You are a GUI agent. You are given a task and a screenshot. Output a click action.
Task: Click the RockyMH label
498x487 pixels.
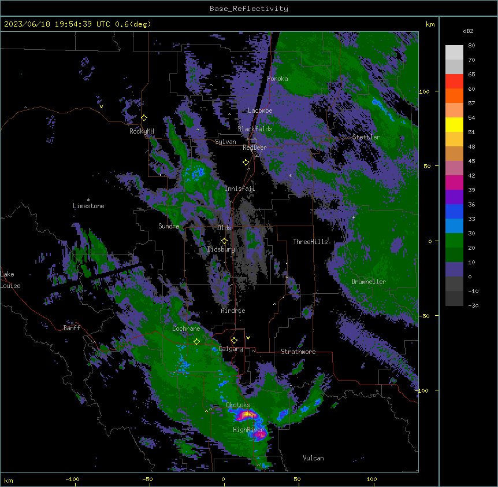pyautogui.click(x=142, y=131)
